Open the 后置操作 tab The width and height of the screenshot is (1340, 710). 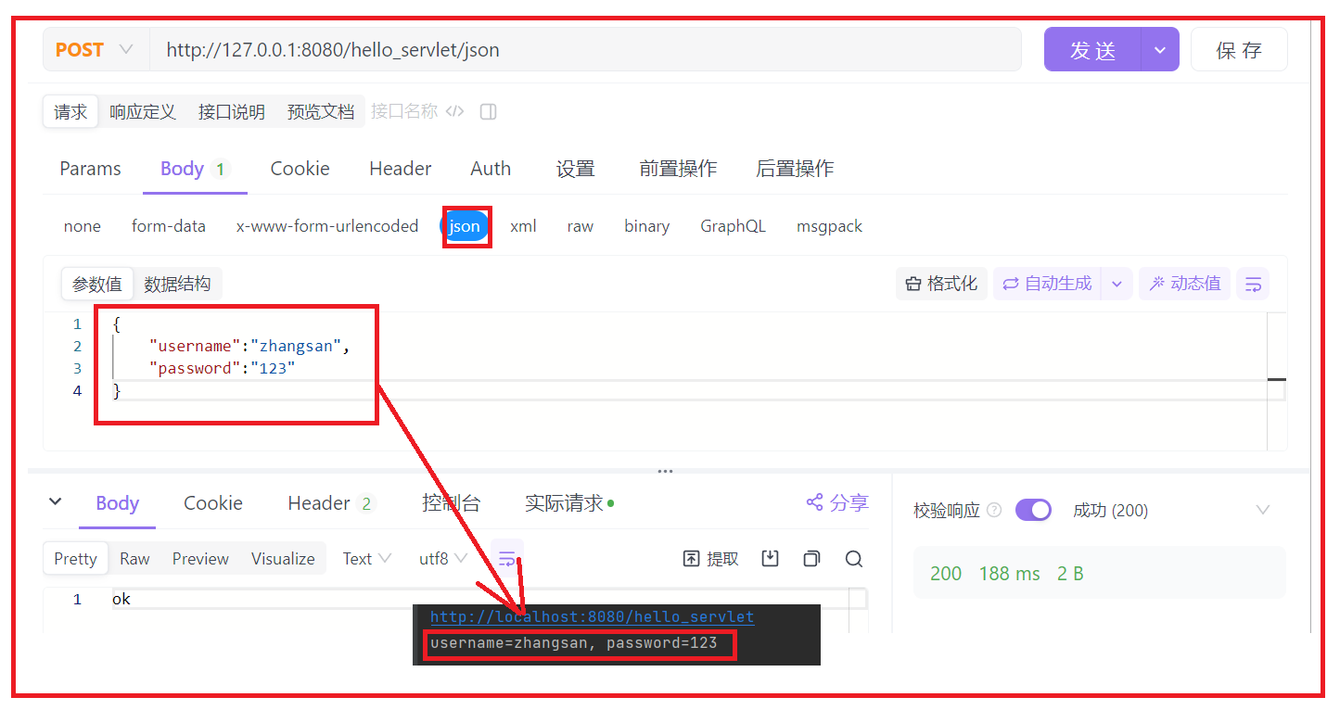(x=795, y=169)
